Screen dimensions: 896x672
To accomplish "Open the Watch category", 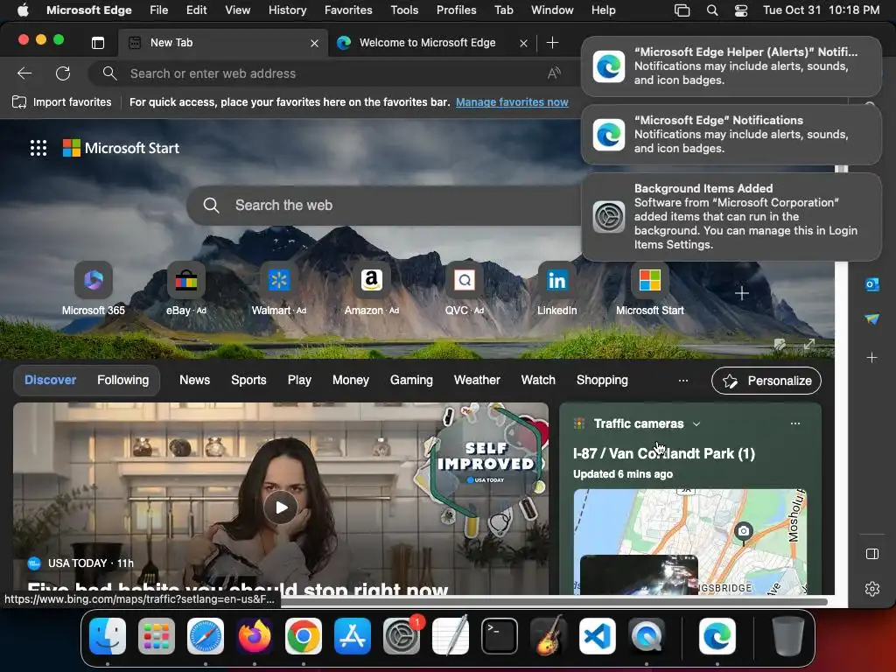I will [x=538, y=380].
